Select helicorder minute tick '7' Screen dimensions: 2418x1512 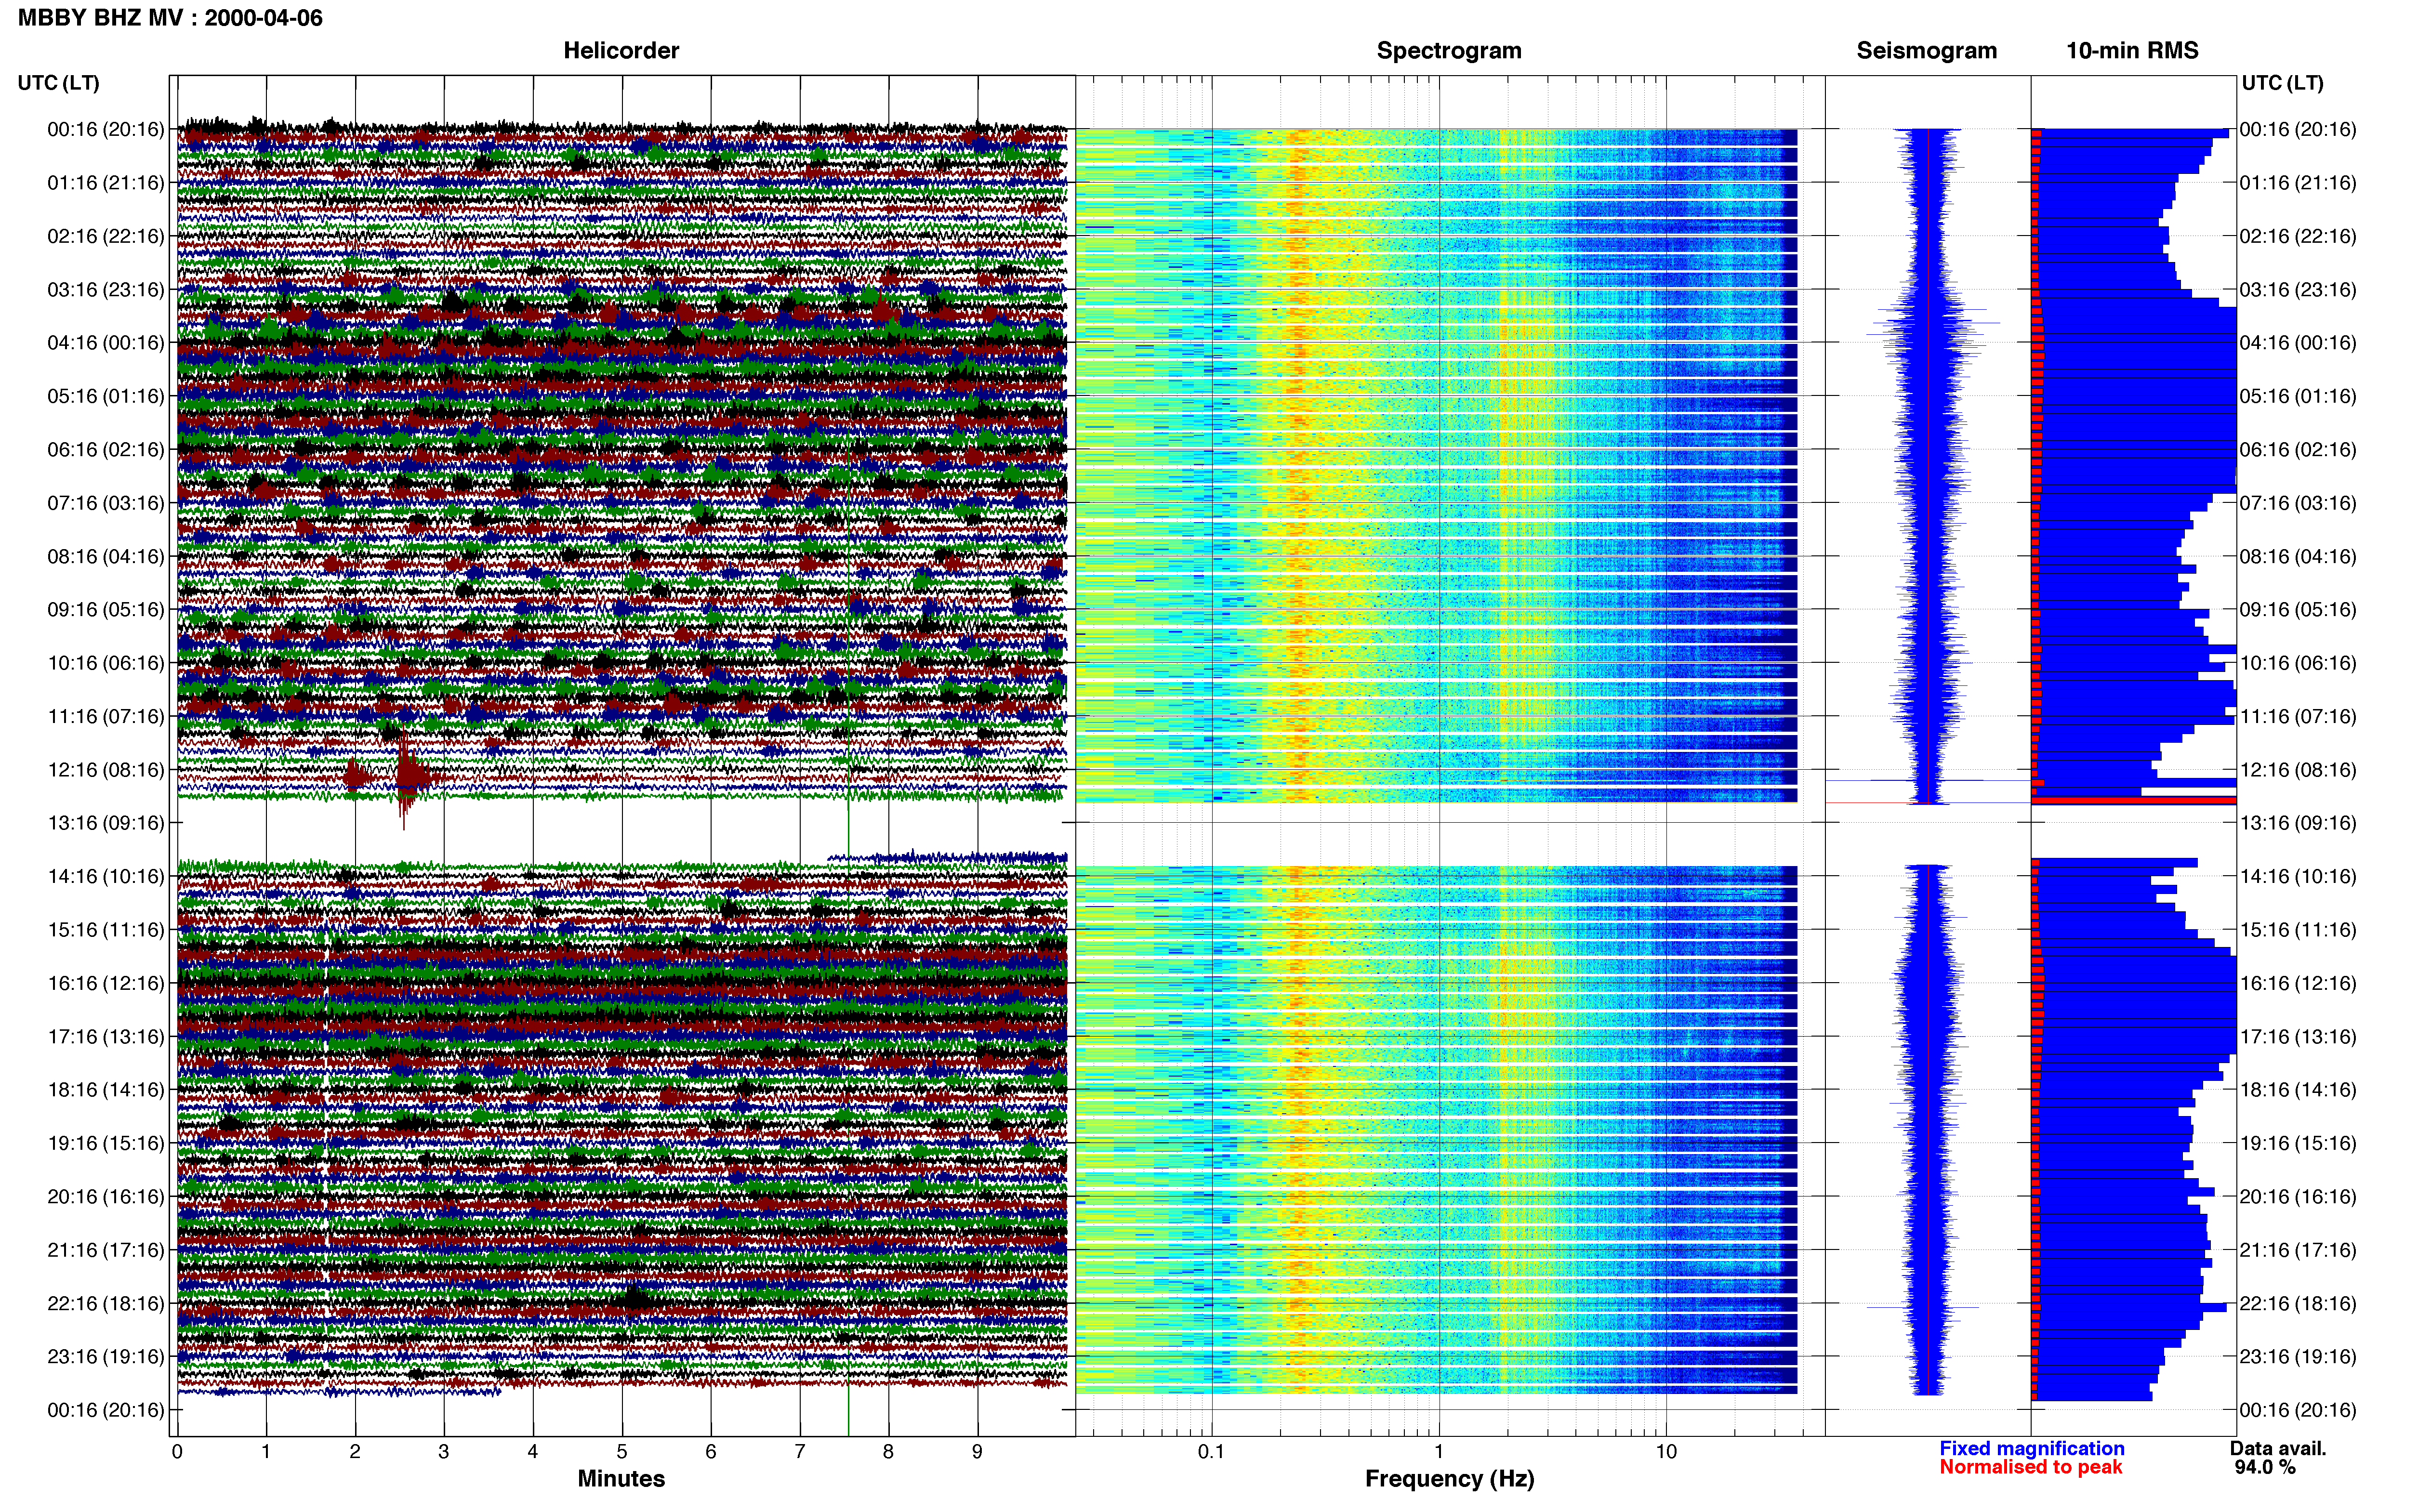[x=800, y=1452]
